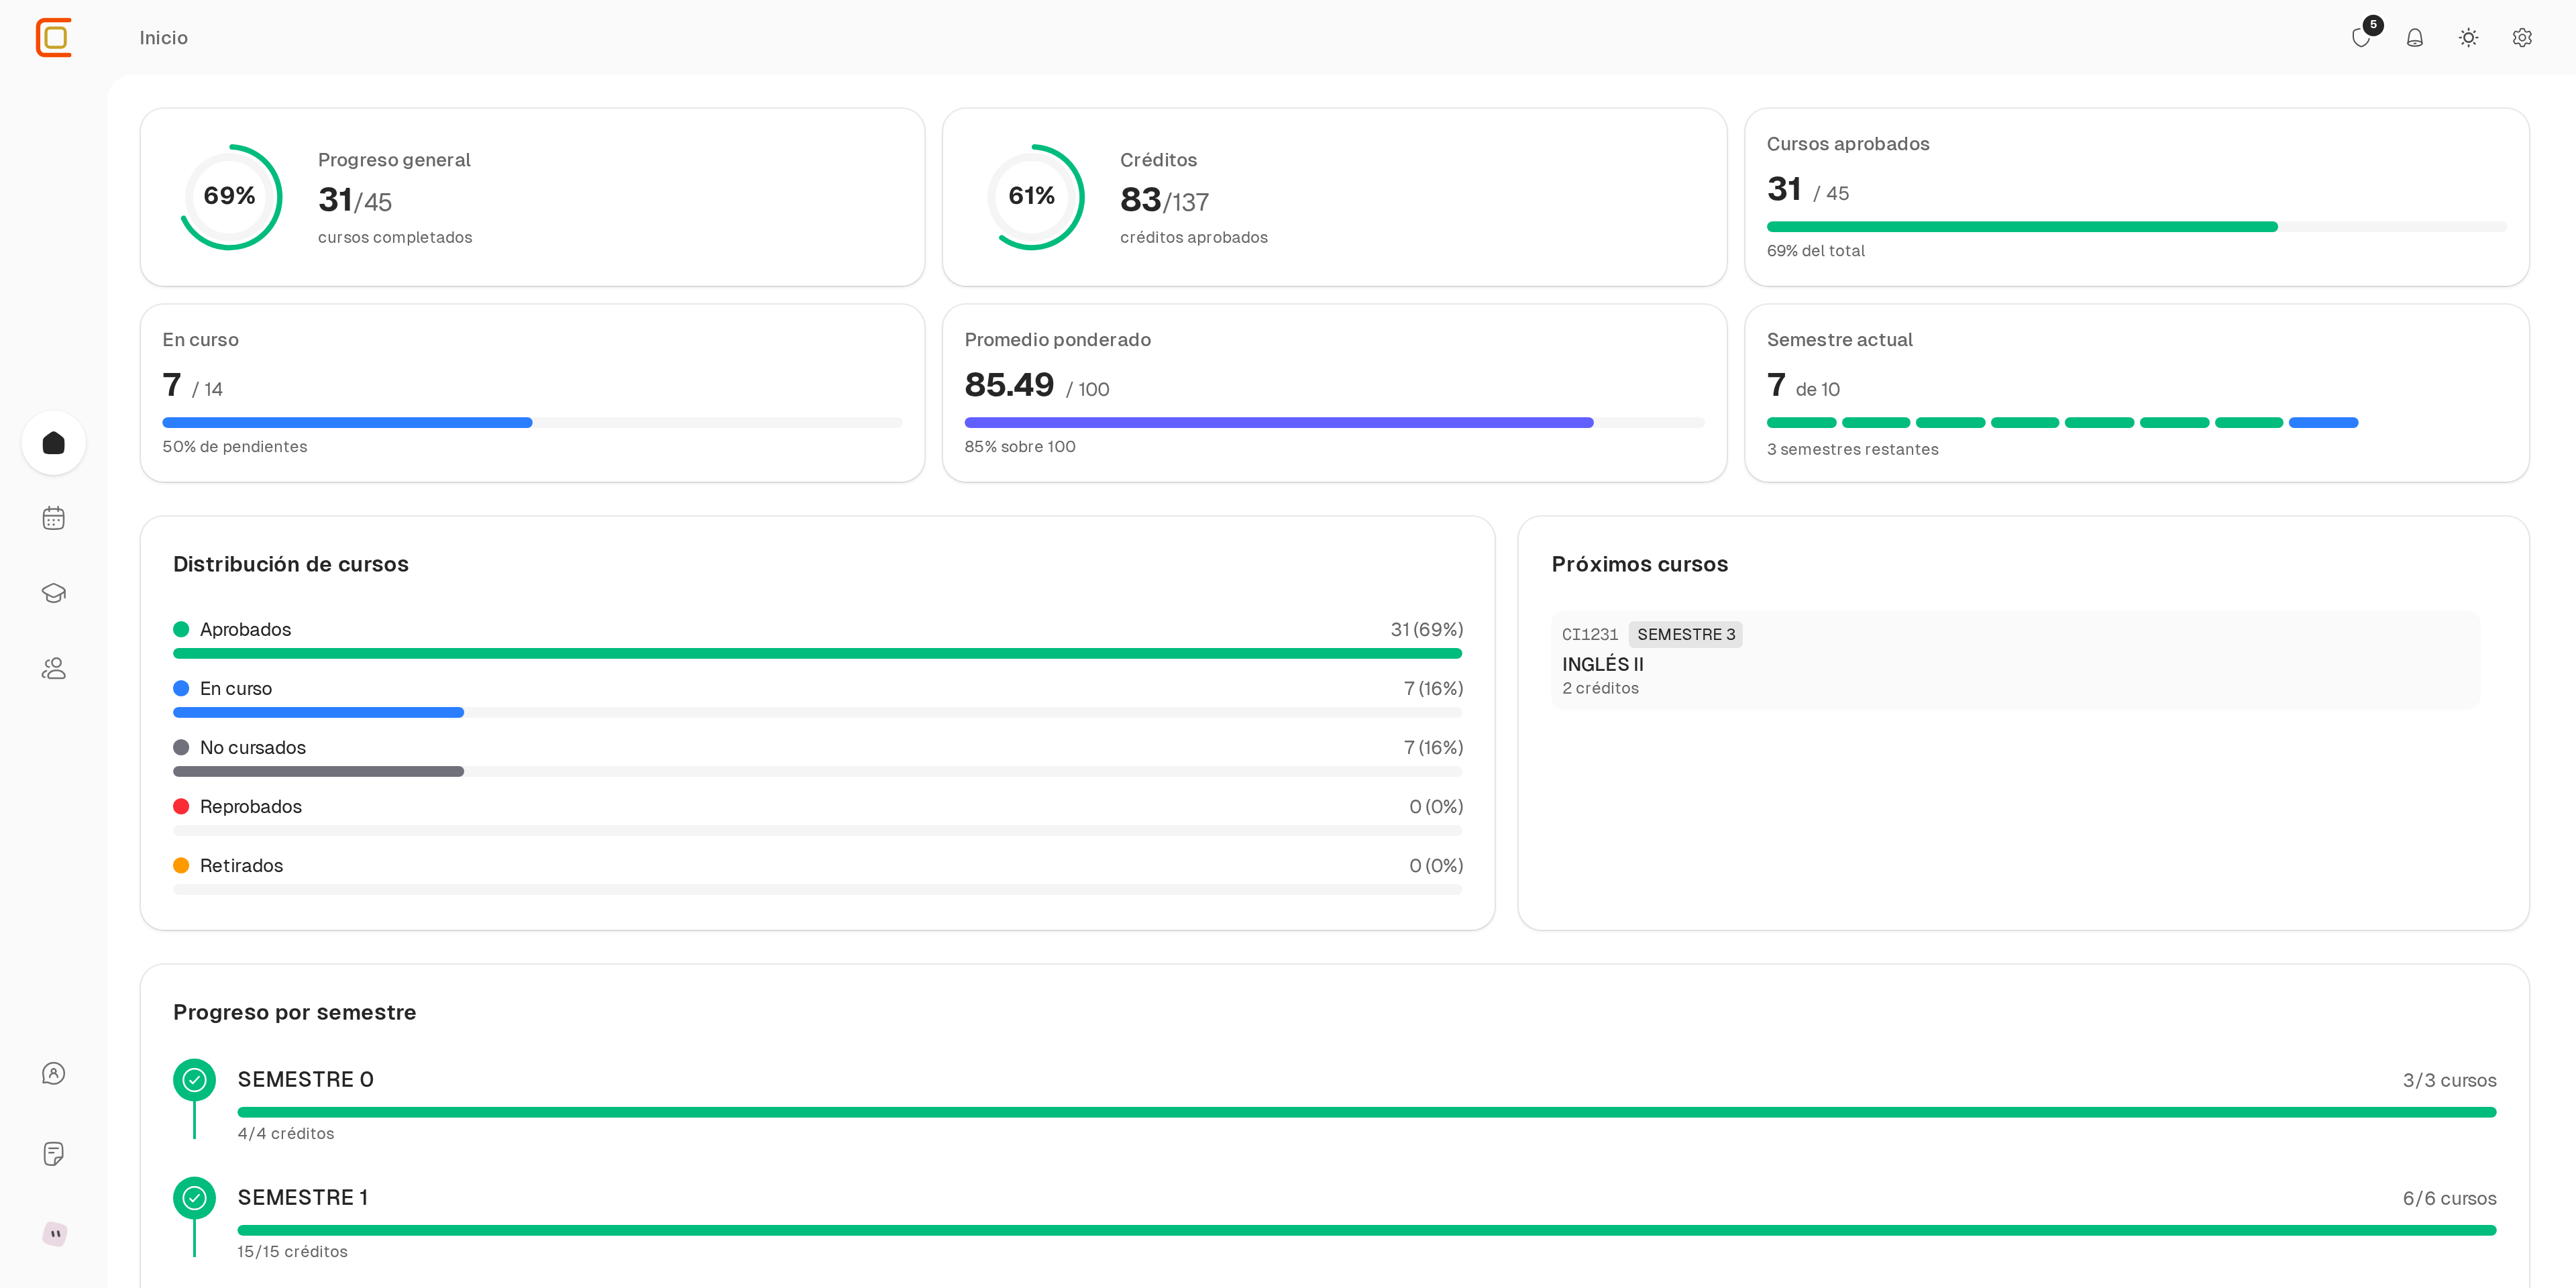Click the 61% credits ring
This screenshot has height=1288, width=2576.
click(1032, 196)
